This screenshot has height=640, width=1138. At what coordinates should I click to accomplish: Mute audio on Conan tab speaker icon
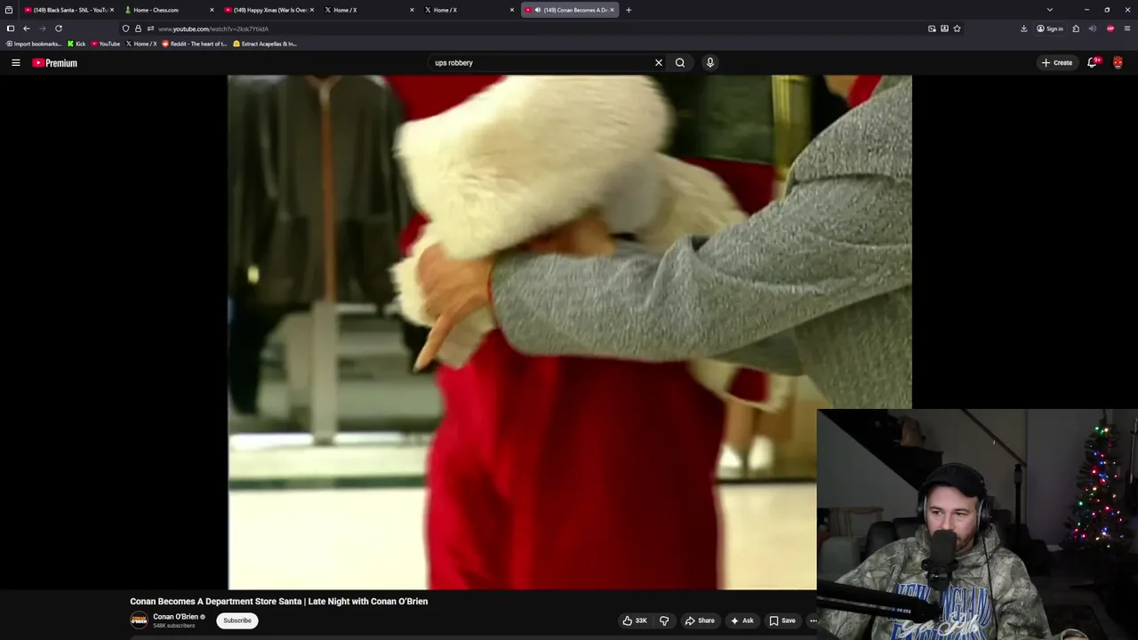pyautogui.click(x=538, y=10)
